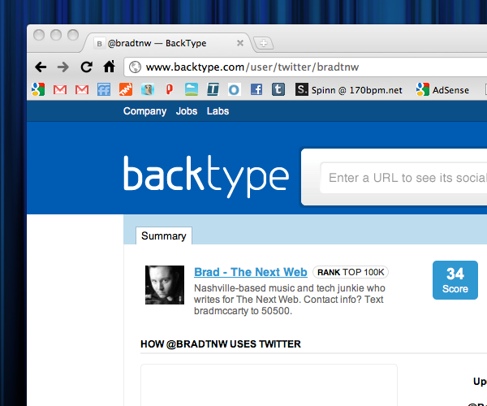Image resolution: width=487 pixels, height=406 pixels.
Task: Follow the 'Brad - The Next Web' link
Action: [251, 272]
